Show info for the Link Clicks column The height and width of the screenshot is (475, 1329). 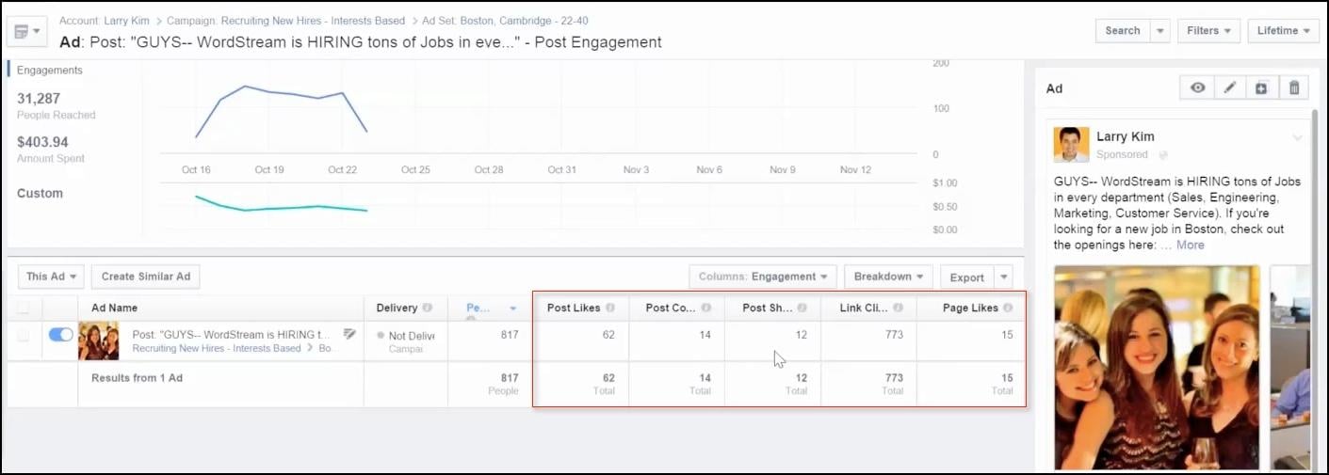(899, 308)
